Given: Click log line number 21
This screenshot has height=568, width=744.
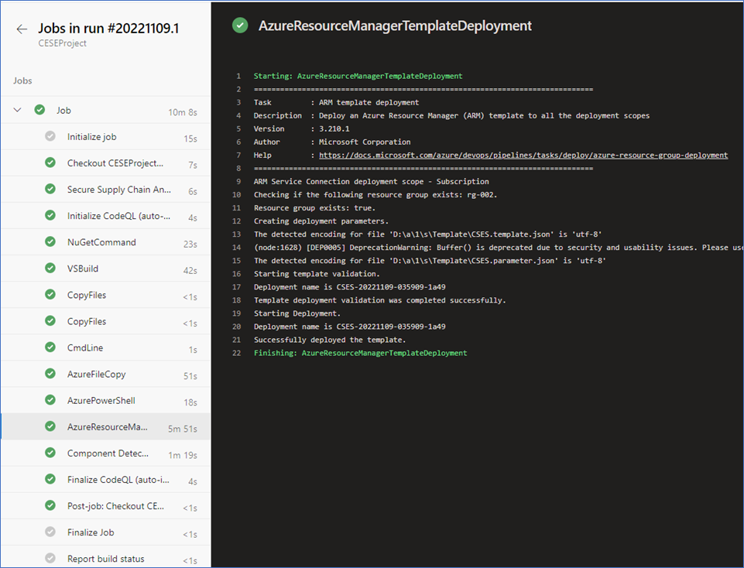Looking at the screenshot, I should point(236,340).
